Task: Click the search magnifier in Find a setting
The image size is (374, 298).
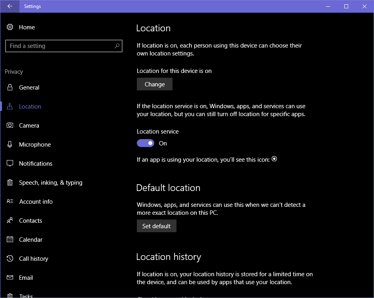Action: [x=117, y=46]
